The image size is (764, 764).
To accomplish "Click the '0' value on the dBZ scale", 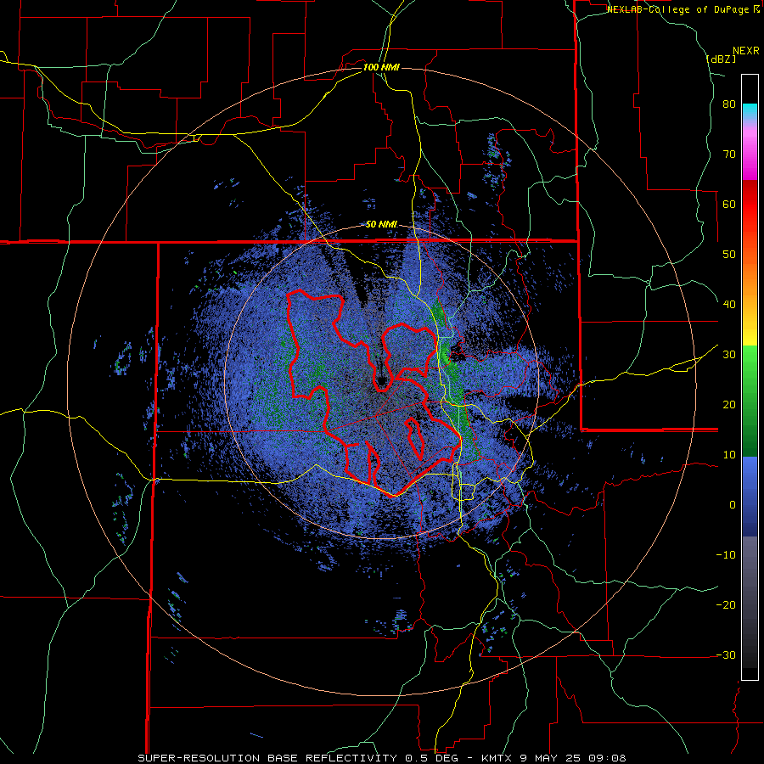I will (733, 505).
